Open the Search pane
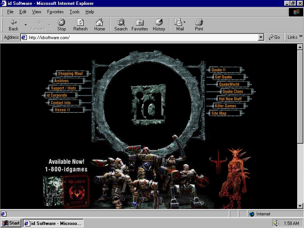Screen dimensions: 304x228 (121, 25)
